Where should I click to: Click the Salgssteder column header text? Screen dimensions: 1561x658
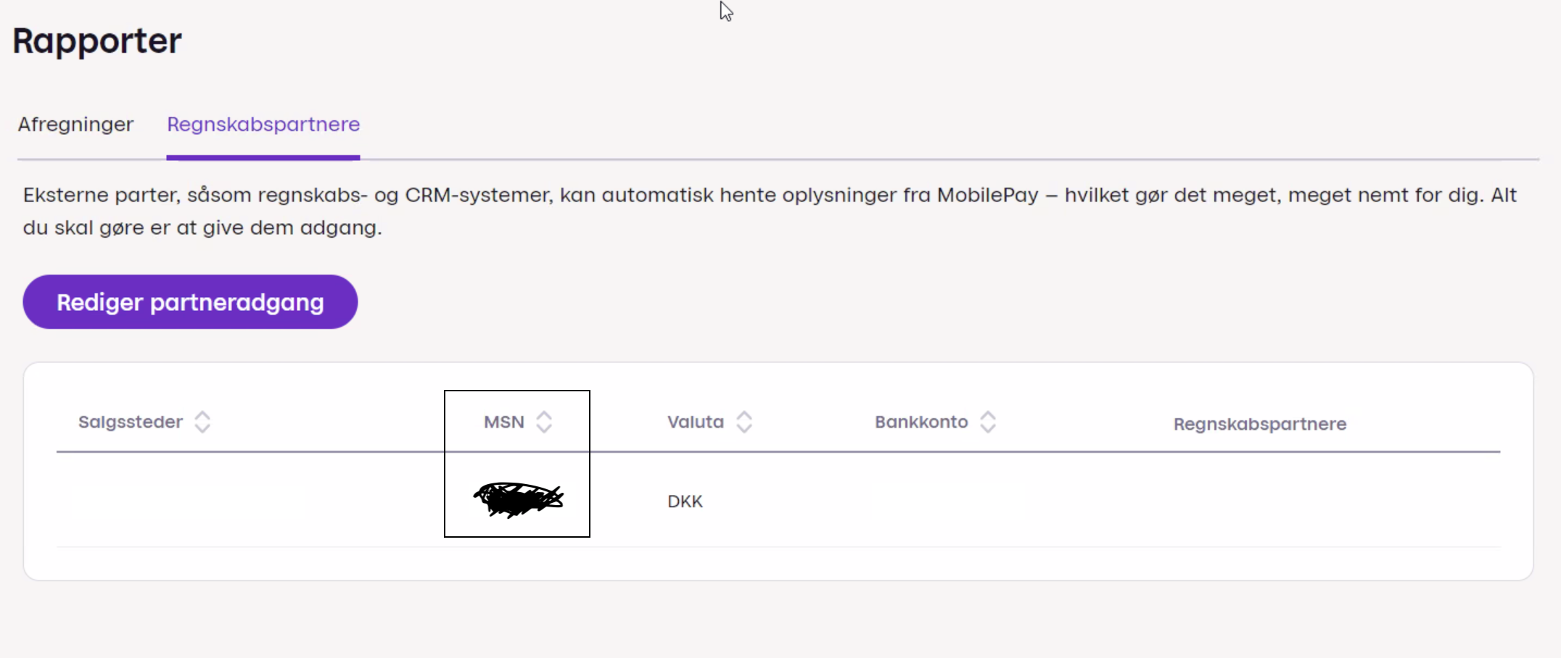[131, 422]
